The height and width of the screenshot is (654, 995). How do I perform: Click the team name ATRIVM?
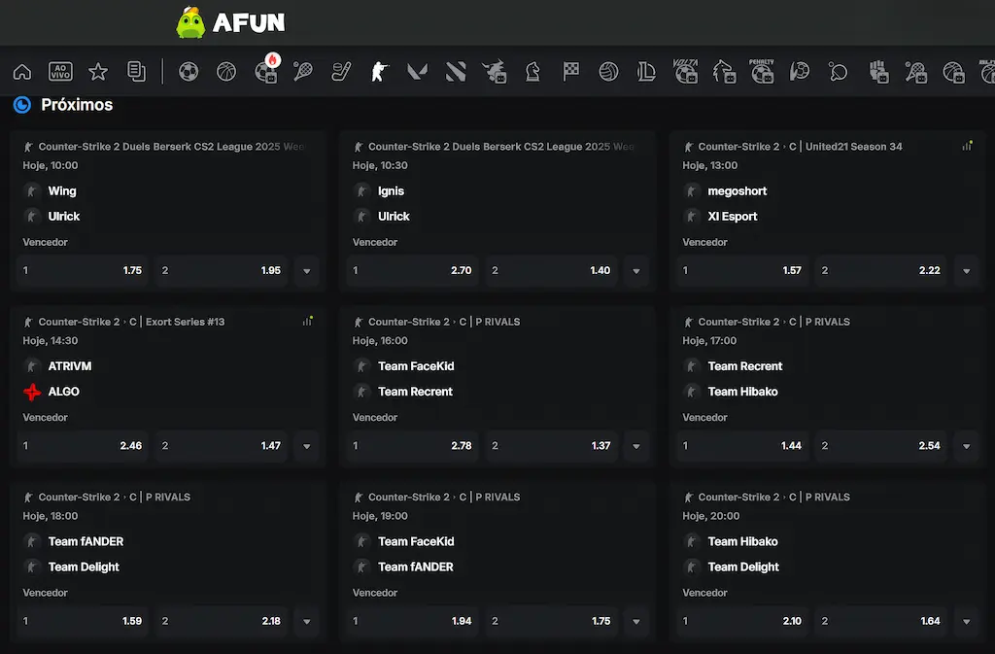[70, 366]
